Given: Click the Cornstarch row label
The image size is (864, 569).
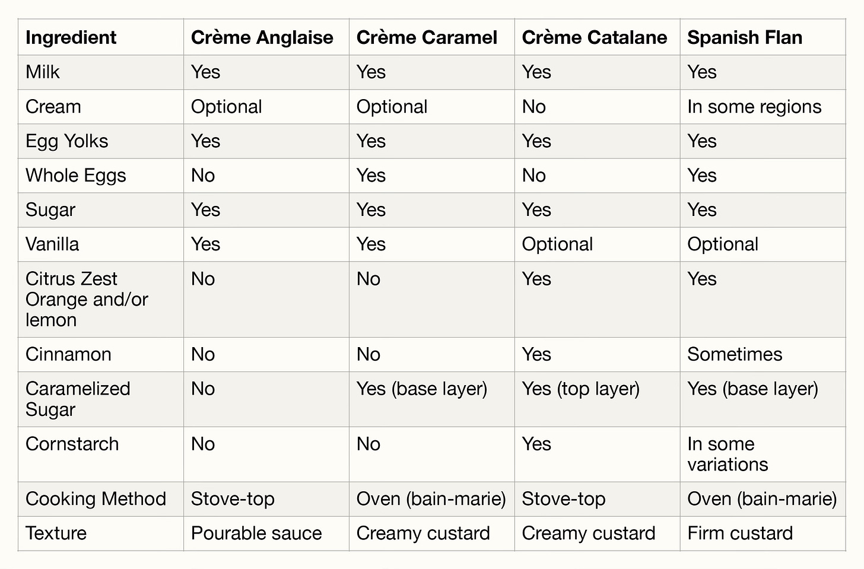Looking at the screenshot, I should 72,444.
